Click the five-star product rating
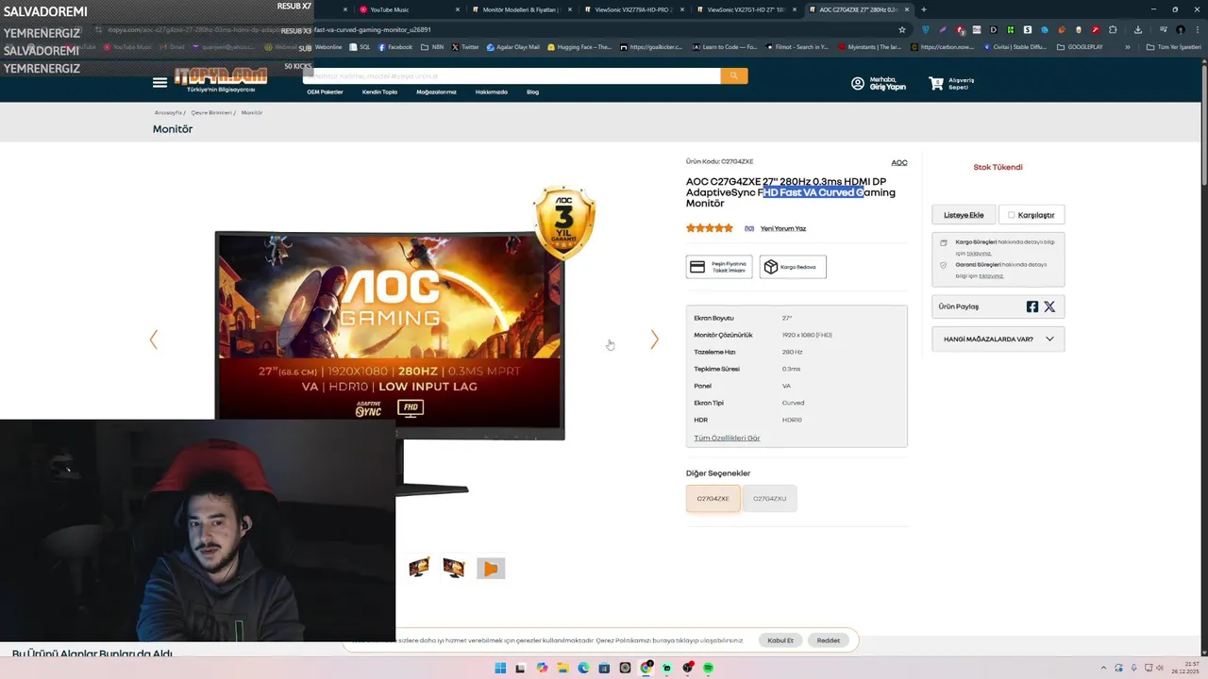1208x679 pixels. click(x=709, y=228)
